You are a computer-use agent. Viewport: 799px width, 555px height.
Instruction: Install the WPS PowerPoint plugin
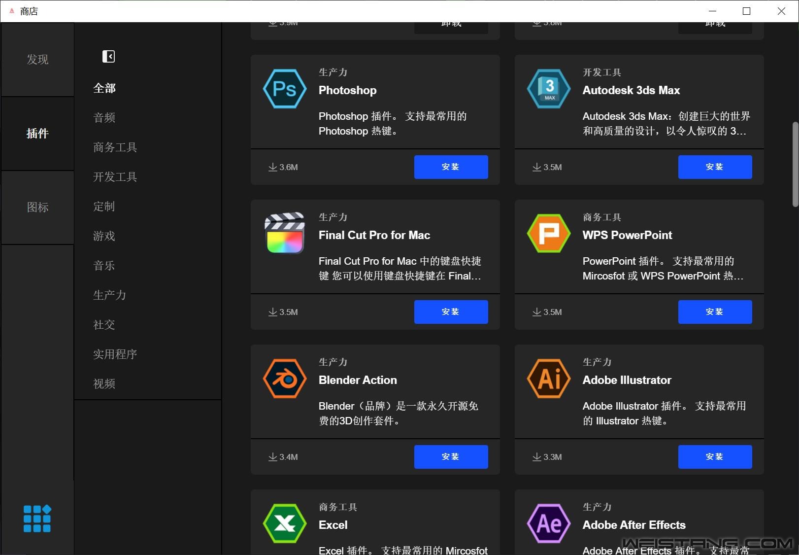[x=715, y=312]
